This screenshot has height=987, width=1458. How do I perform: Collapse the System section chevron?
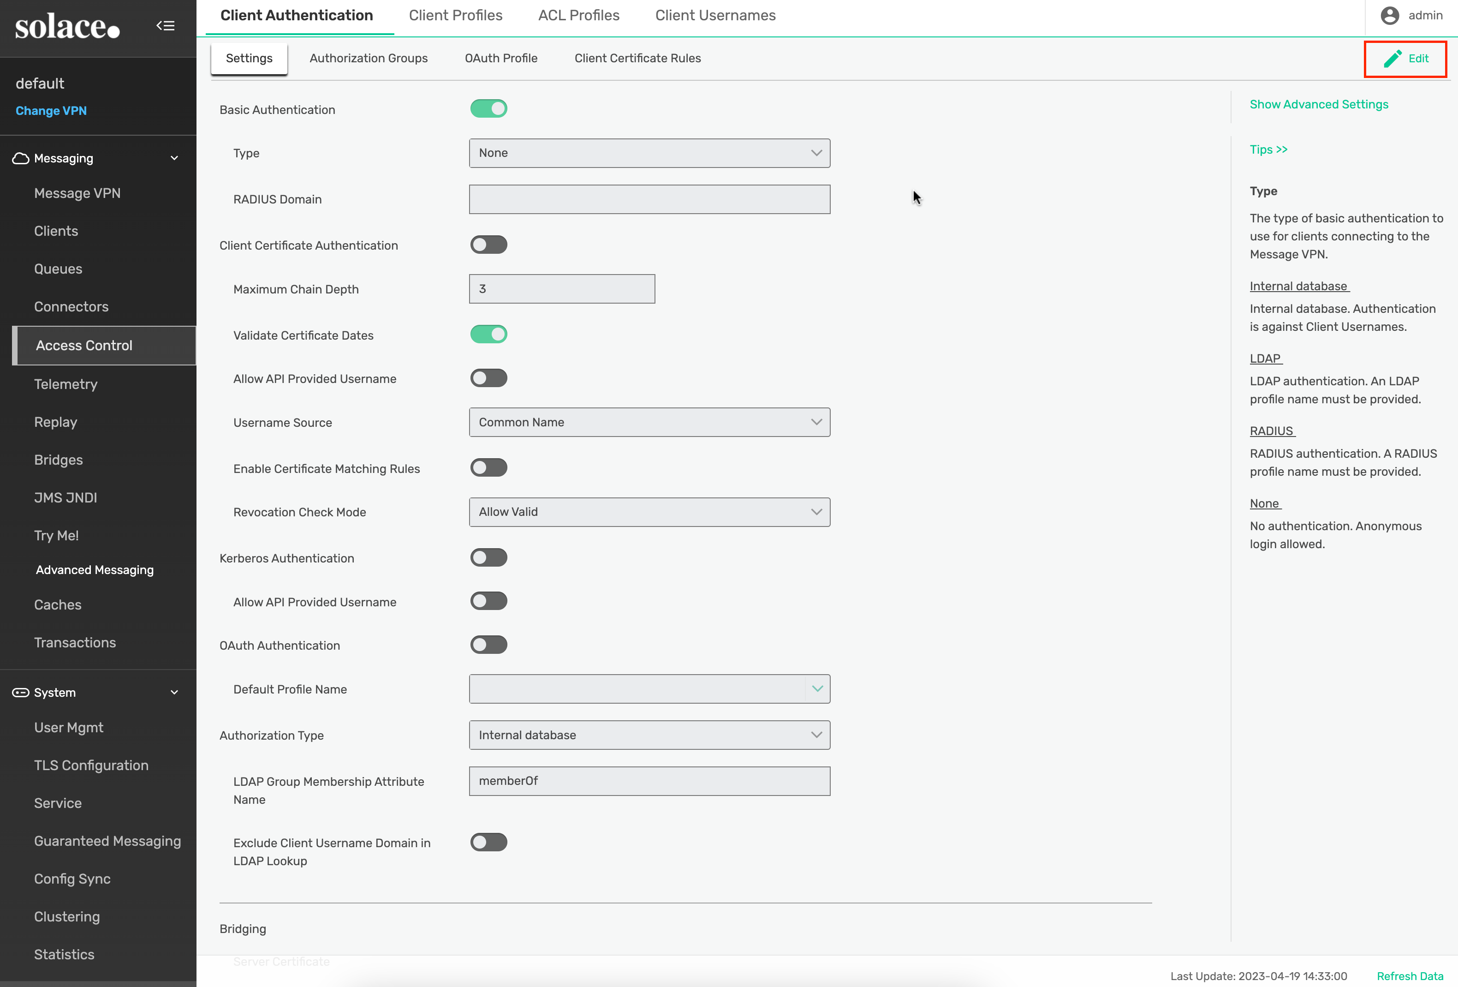coord(174,693)
